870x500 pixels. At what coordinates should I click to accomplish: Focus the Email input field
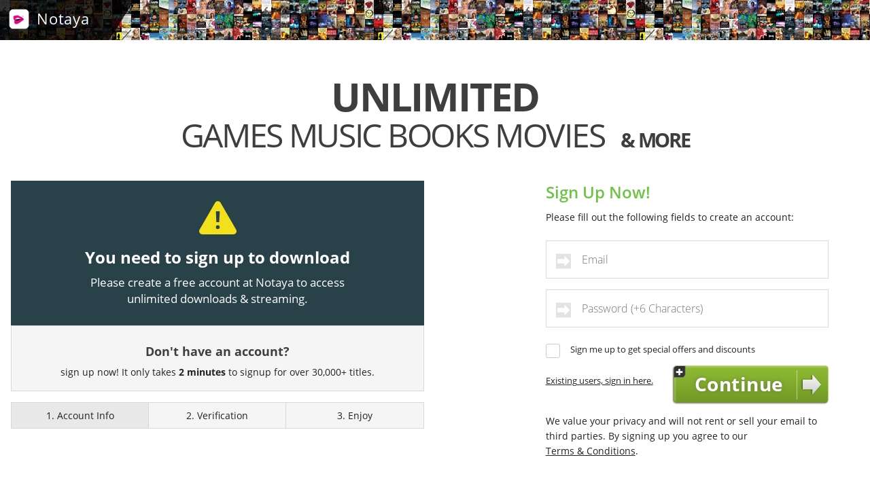click(x=687, y=260)
